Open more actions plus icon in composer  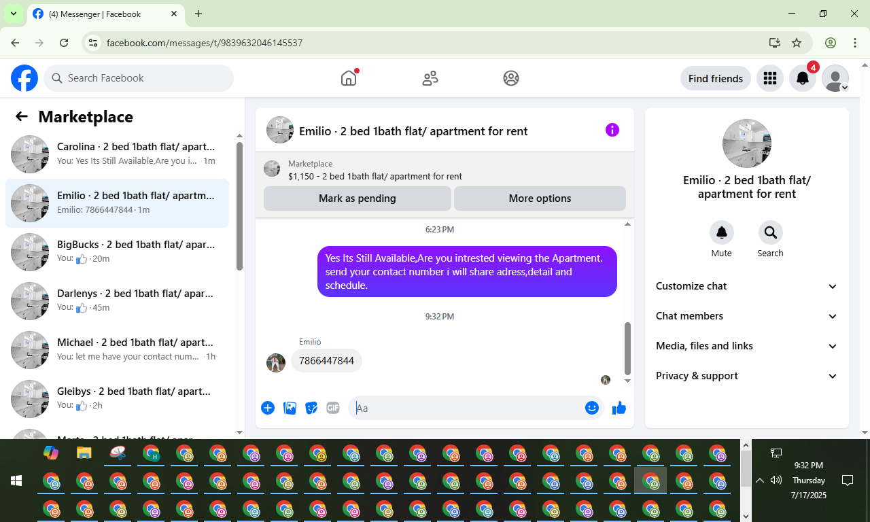pyautogui.click(x=268, y=408)
